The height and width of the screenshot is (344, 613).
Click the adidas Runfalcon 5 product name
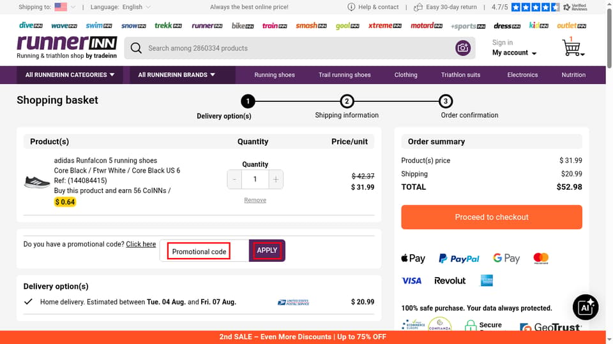tap(105, 161)
